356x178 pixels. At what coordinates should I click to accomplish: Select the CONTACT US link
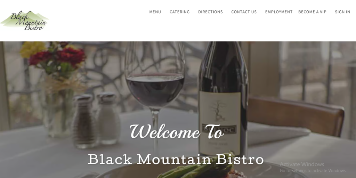pos(244,12)
